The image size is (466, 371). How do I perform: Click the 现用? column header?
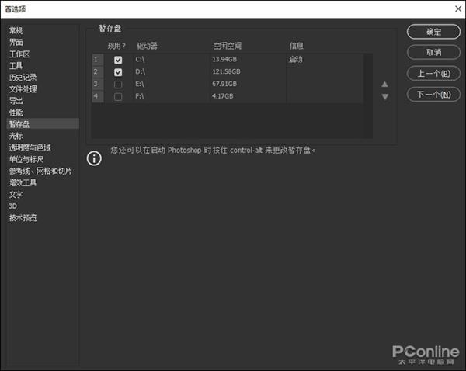pos(116,46)
